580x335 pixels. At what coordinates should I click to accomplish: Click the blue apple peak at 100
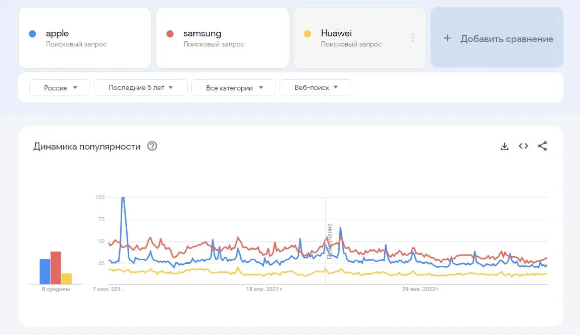(123, 199)
